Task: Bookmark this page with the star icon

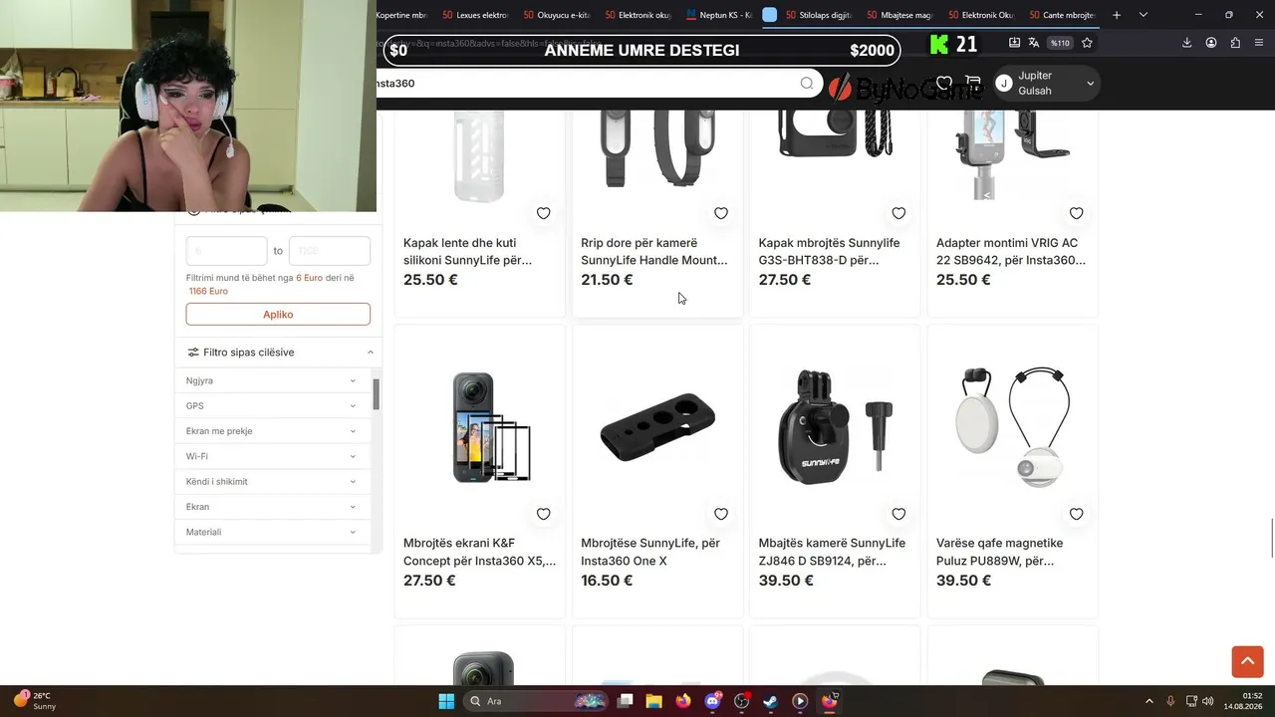Action: pos(1087,43)
